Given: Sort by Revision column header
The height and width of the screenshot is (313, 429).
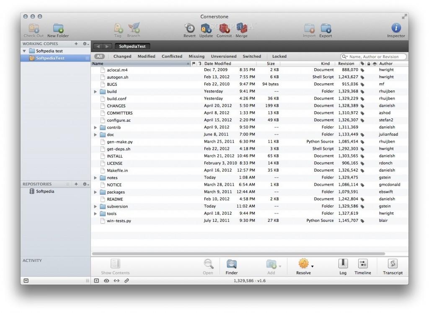Looking at the screenshot, I should (x=346, y=64).
